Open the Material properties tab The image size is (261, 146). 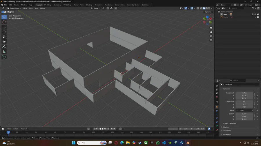click(217, 130)
